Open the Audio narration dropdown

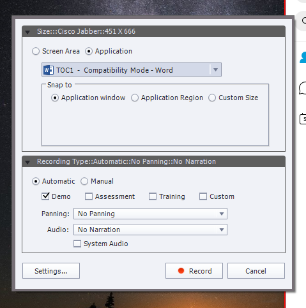[x=150, y=230]
